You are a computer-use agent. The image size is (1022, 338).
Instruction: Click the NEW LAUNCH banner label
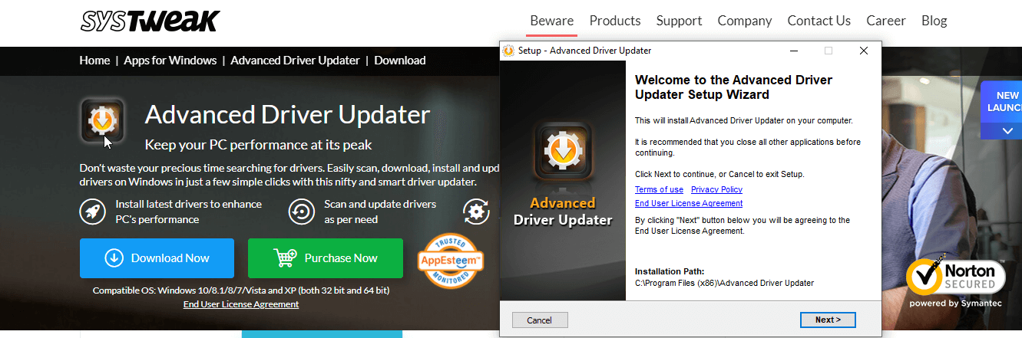(x=1004, y=102)
